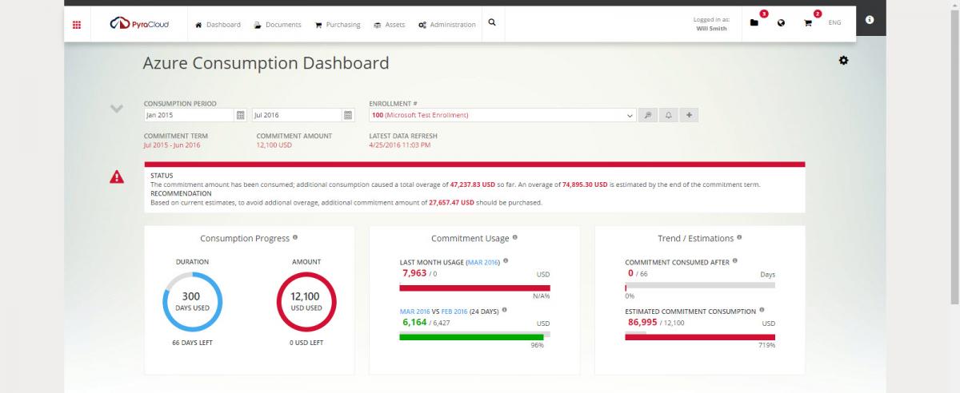
Task: Open the apps grid menu icon
Action: [77, 24]
